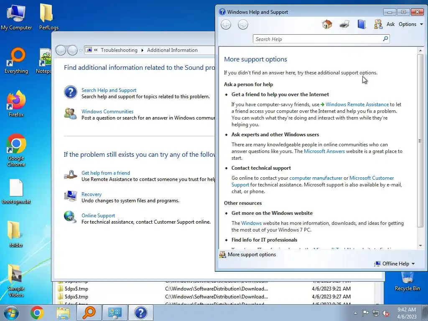Expand the breadcrumb double-chevron in Troubleshooting
Viewport: 428px width, 321px height.
[96, 50]
